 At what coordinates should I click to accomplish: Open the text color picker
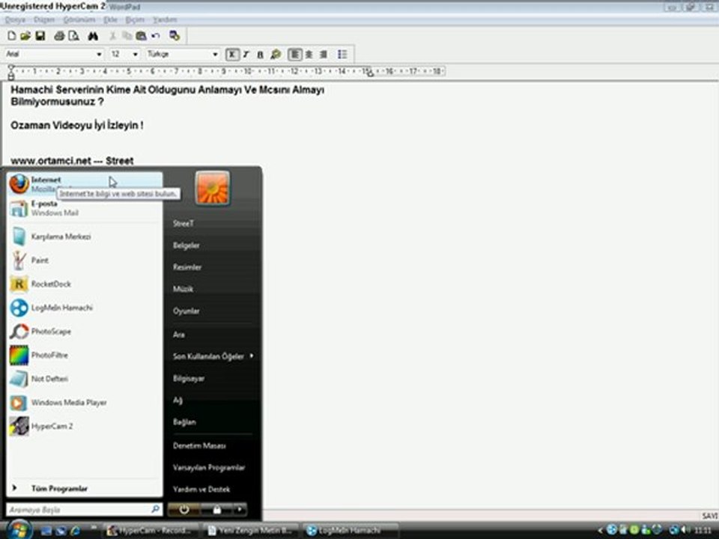pos(275,55)
